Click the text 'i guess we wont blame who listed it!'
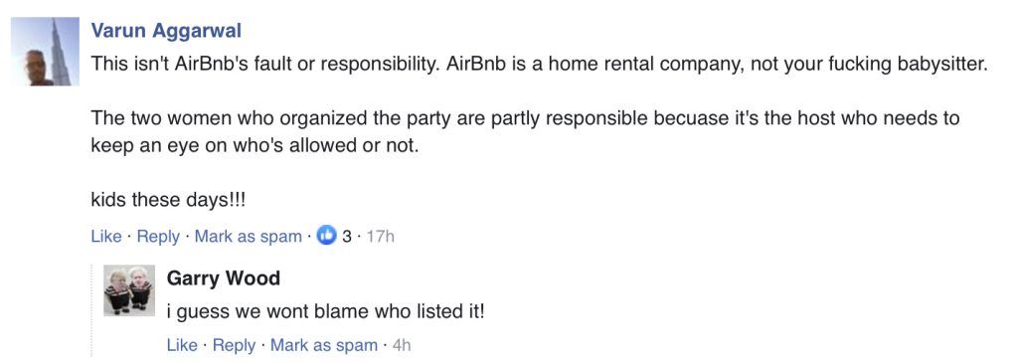 click(326, 311)
